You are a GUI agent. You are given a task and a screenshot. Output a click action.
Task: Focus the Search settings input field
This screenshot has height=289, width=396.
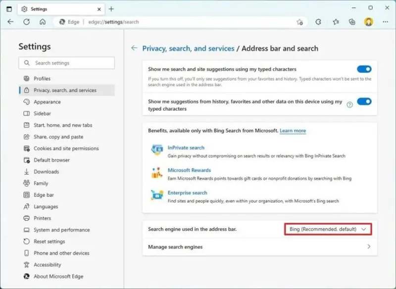click(x=67, y=63)
